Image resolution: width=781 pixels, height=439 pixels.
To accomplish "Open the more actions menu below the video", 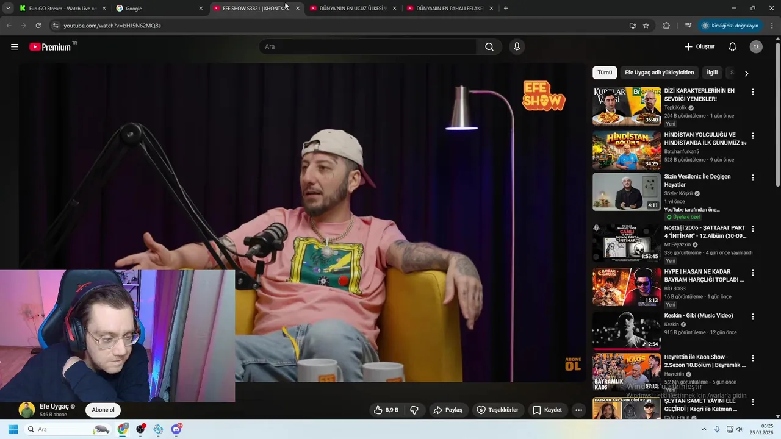I will click(578, 410).
